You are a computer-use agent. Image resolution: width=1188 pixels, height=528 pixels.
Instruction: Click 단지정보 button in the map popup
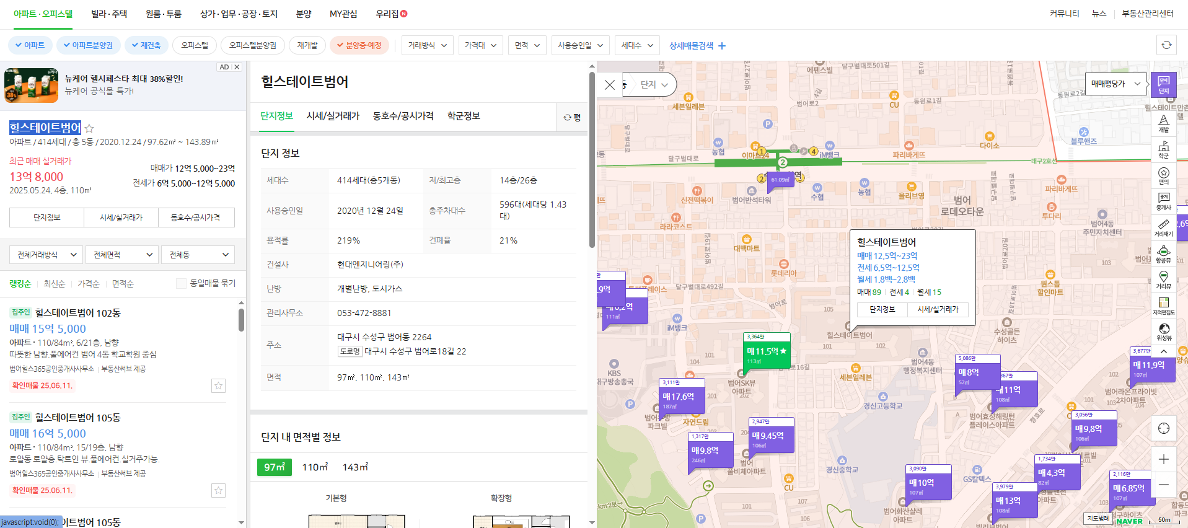[x=882, y=309]
